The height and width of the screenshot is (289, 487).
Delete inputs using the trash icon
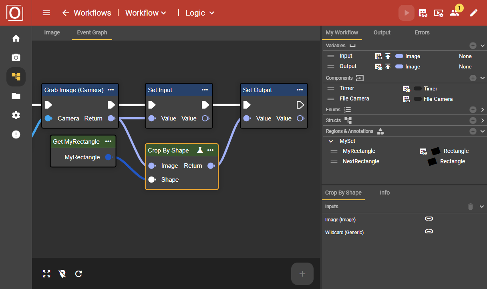tap(471, 207)
